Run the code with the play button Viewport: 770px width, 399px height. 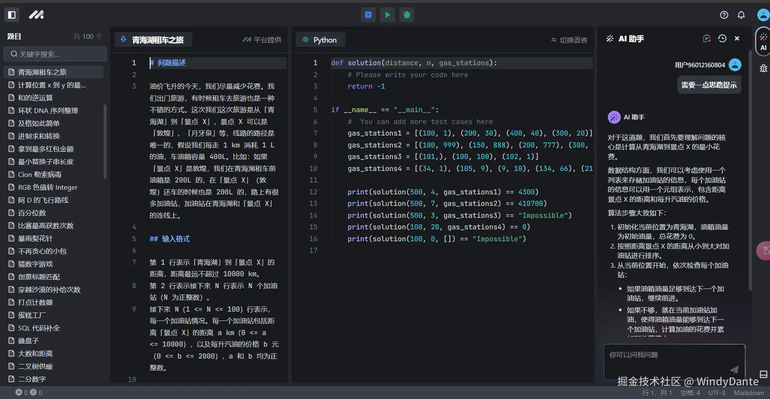click(x=387, y=15)
